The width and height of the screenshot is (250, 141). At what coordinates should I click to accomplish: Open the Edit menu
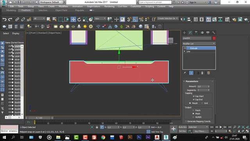pos(12,6)
